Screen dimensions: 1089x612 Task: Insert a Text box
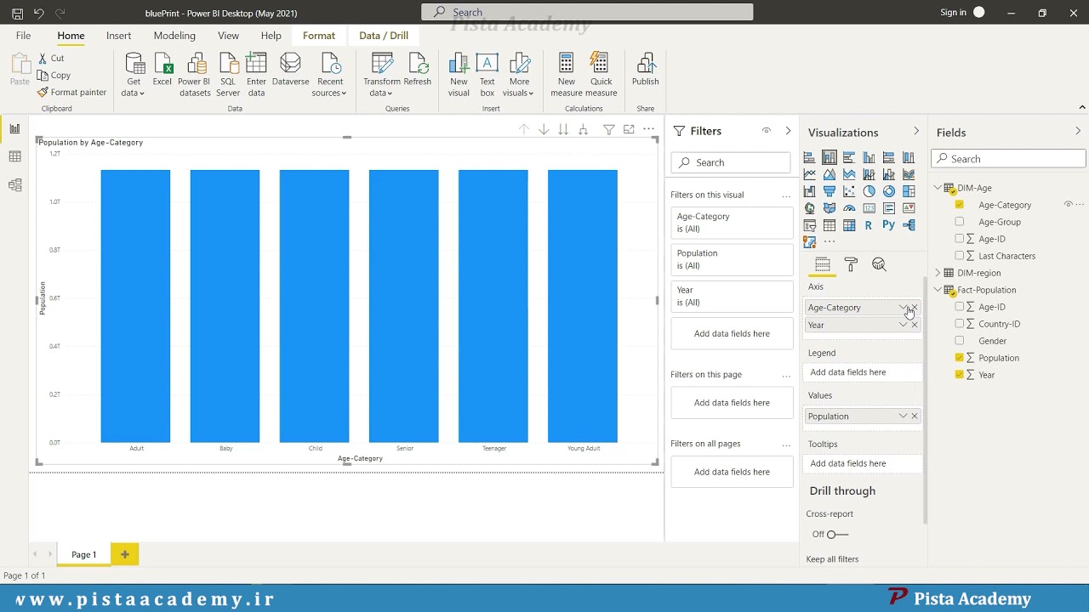click(x=487, y=76)
